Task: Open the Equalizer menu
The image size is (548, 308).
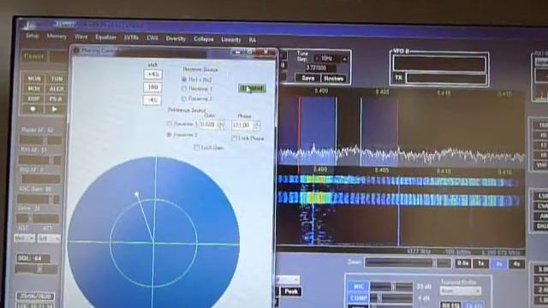Action: pyautogui.click(x=105, y=37)
